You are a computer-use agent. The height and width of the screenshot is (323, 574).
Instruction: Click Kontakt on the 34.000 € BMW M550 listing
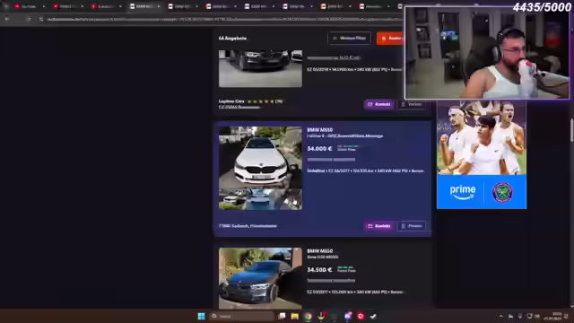(x=379, y=226)
